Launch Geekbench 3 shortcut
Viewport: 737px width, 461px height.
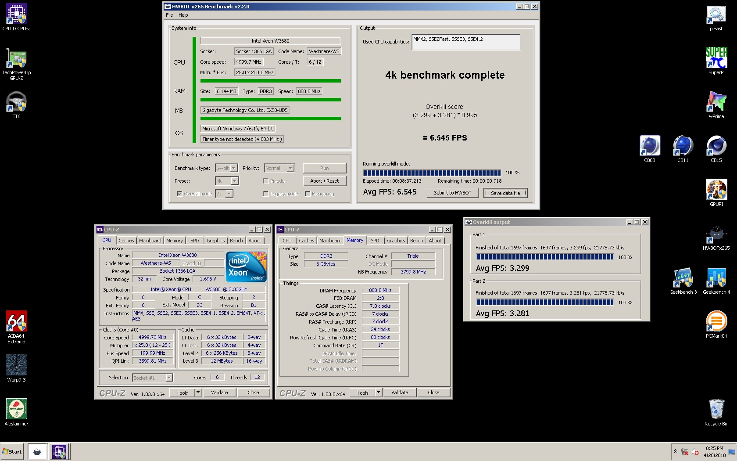pos(683,281)
